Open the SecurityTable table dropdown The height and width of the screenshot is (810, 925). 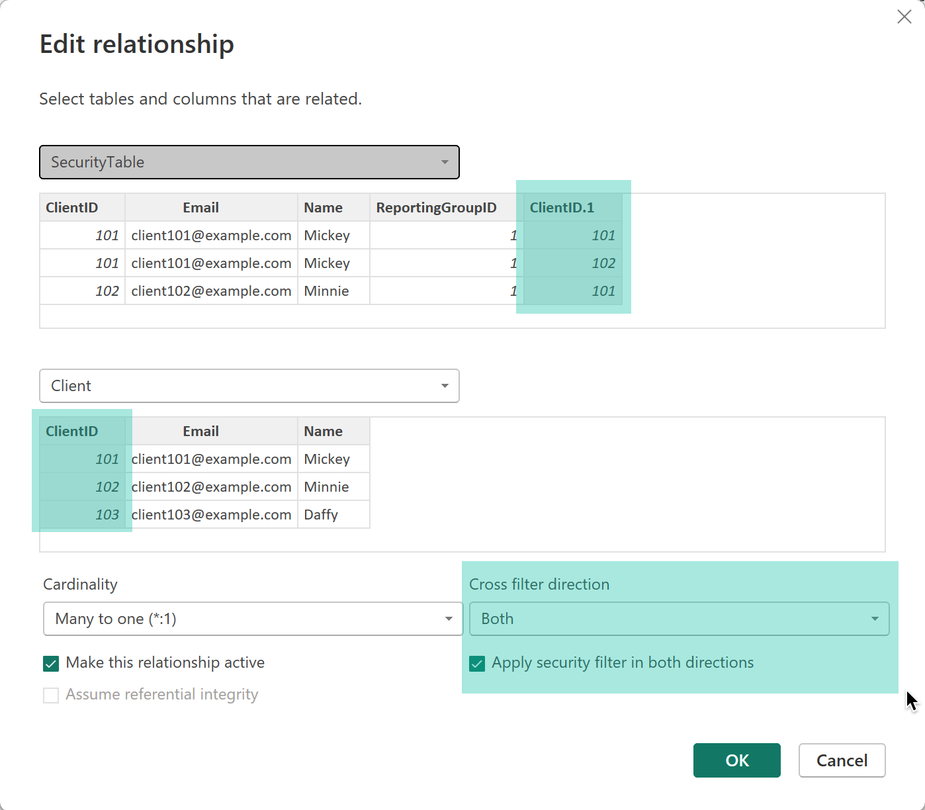[x=249, y=162]
